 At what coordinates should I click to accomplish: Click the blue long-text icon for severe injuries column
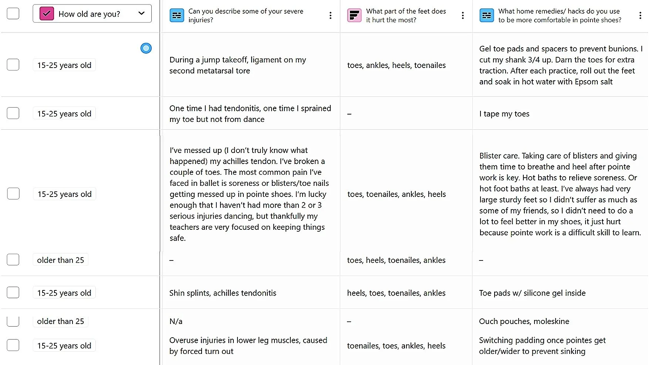177,16
